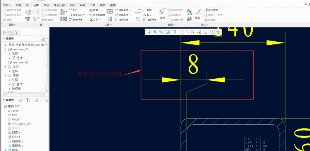The width and height of the screenshot is (310, 151).
Task: Toggle the plane display filter icon
Action: [199, 32]
